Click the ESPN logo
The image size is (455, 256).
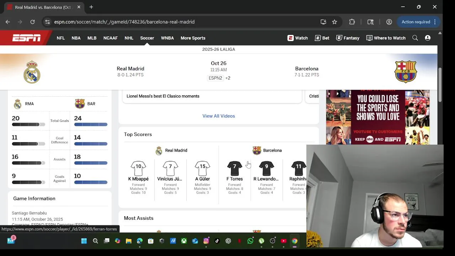(x=27, y=38)
